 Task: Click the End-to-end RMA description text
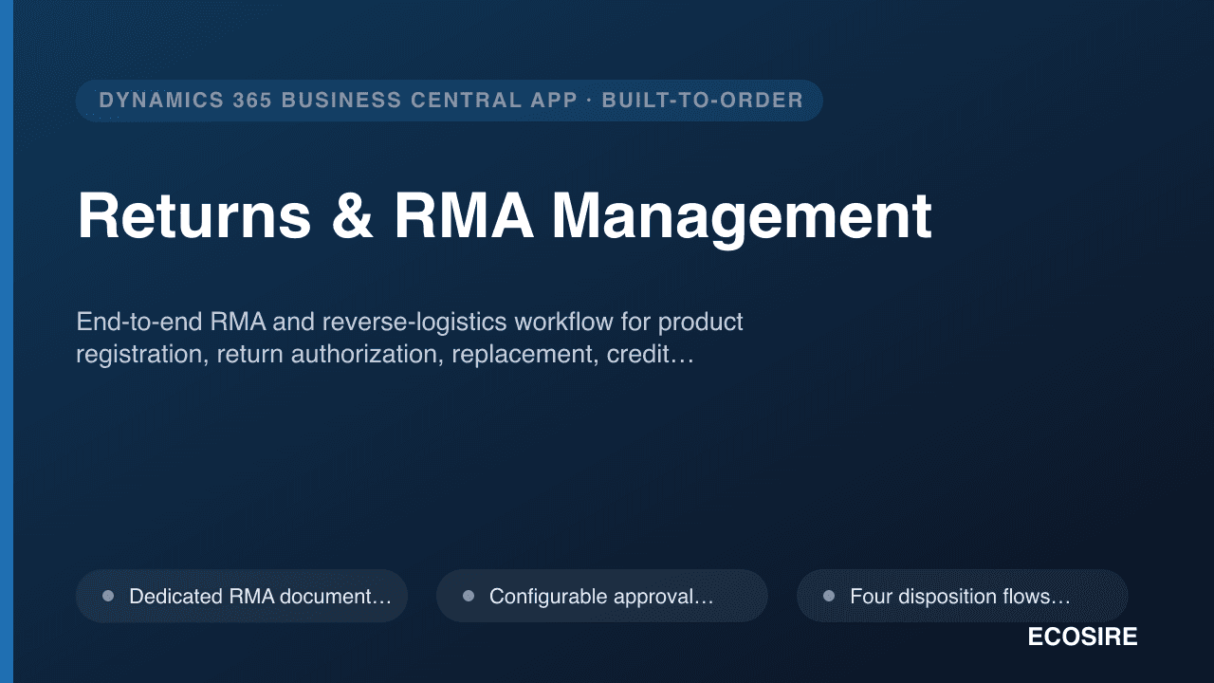tap(410, 338)
